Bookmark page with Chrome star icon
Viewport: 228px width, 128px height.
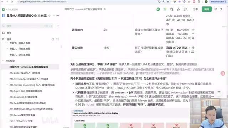pos(168,1)
